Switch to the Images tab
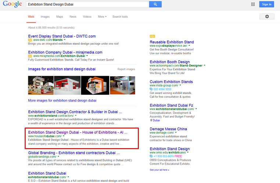This screenshot has height=183, width=280. point(45,17)
